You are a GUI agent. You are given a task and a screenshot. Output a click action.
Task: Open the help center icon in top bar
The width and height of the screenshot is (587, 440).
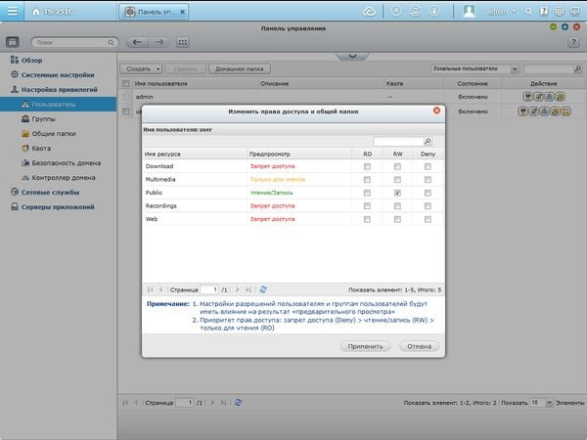pyautogui.click(x=544, y=12)
